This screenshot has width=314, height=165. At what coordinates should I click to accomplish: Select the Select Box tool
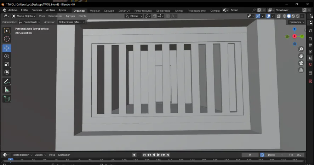click(7, 31)
